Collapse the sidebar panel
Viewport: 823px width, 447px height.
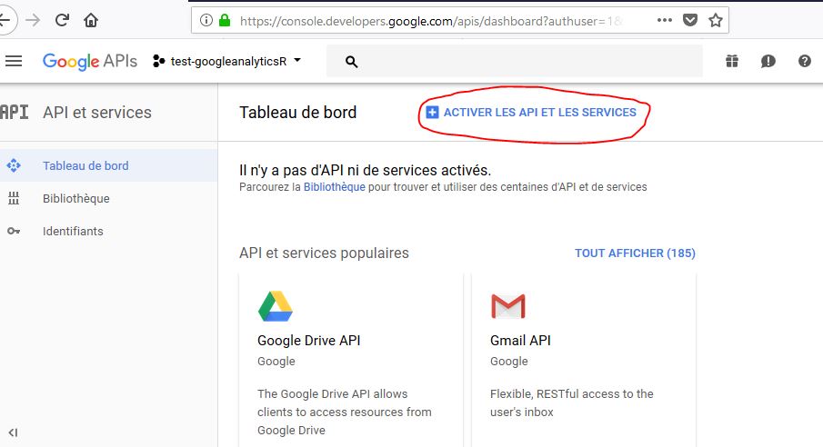point(13,432)
